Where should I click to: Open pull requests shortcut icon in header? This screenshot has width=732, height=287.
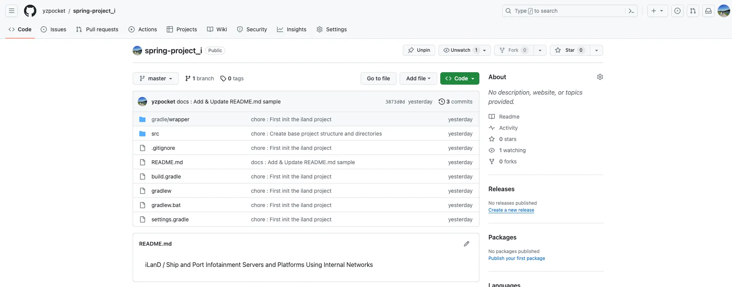click(693, 11)
